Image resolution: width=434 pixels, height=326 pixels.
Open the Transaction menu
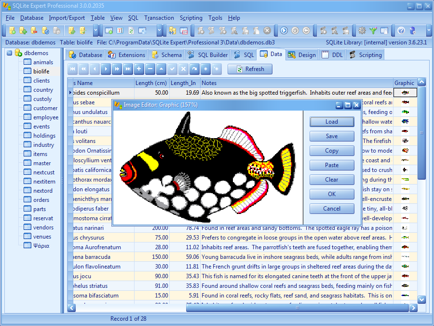(x=159, y=18)
